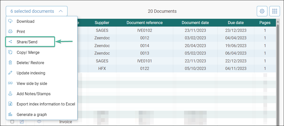Sort by Document date column header
Viewport: 284px width, 126px height.
(x=195, y=23)
